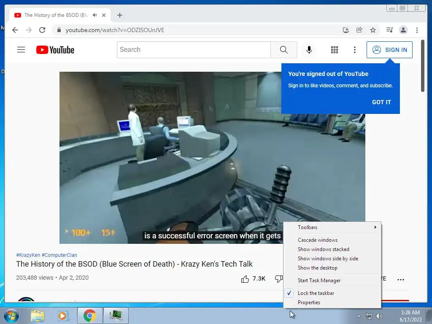Open the #ComputerClan hashtag link
Viewport: 432px width, 324px height.
click(59, 255)
